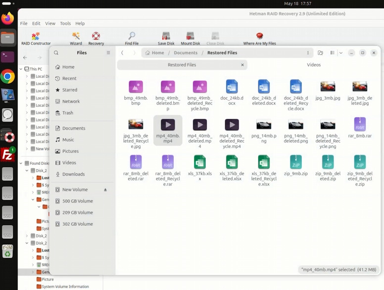Click the Mount Disk toolbar icon
This screenshot has width=384, height=290.
[x=191, y=39]
